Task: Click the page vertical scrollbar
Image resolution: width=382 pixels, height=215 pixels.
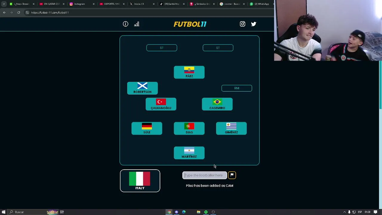Action: click(x=381, y=85)
